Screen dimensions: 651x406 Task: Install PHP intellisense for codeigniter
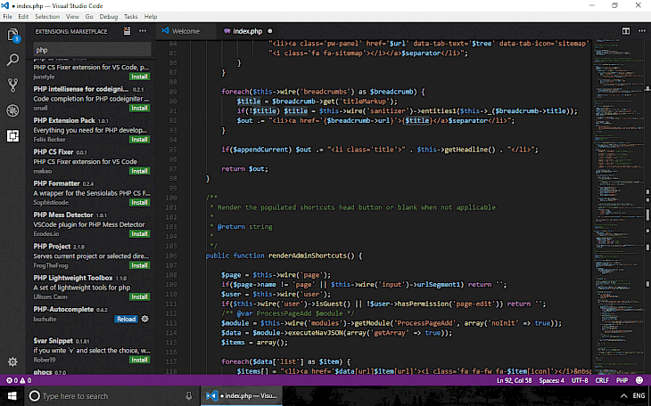(139, 109)
